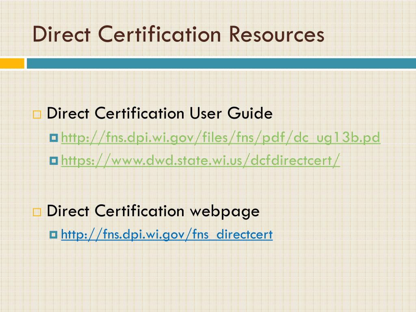Screen dimensions: 416x312
Task: Select the slide title Direct Certification Resources
Action: [x=178, y=34]
